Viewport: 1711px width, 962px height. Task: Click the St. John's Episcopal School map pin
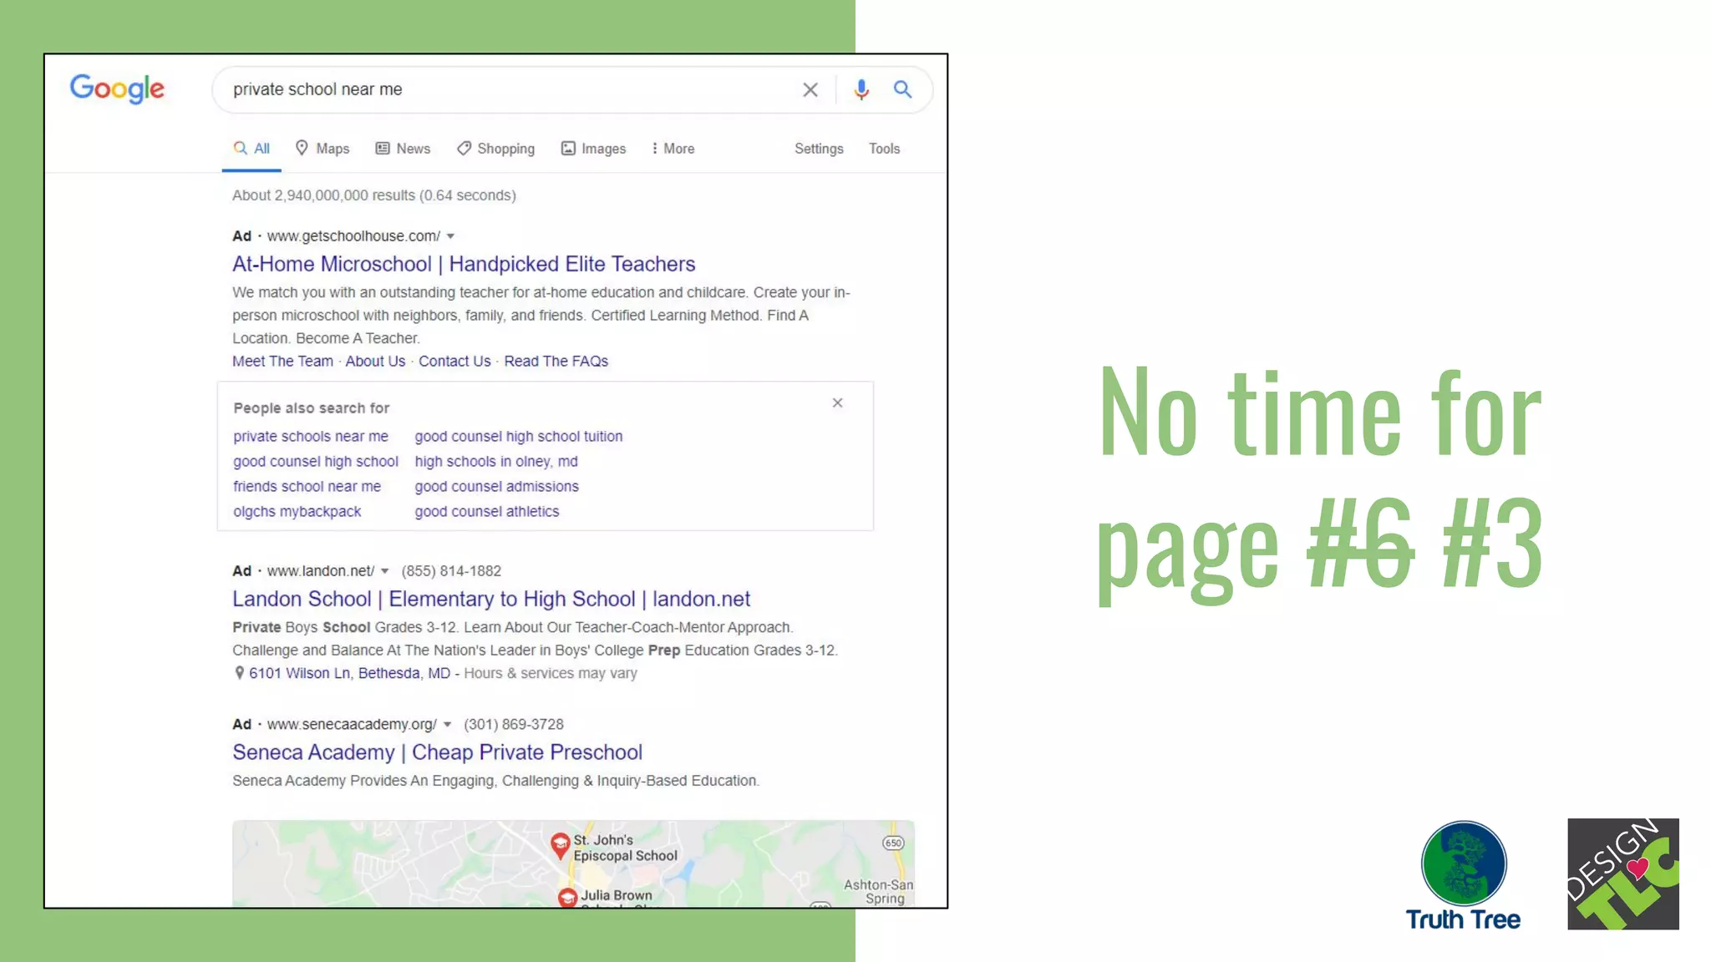[560, 845]
